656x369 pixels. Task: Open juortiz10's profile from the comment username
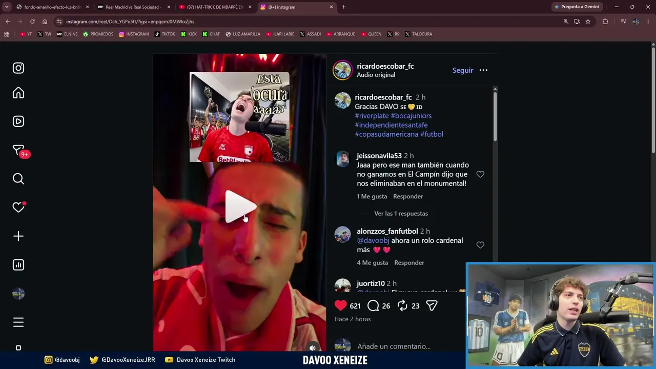[371, 283]
